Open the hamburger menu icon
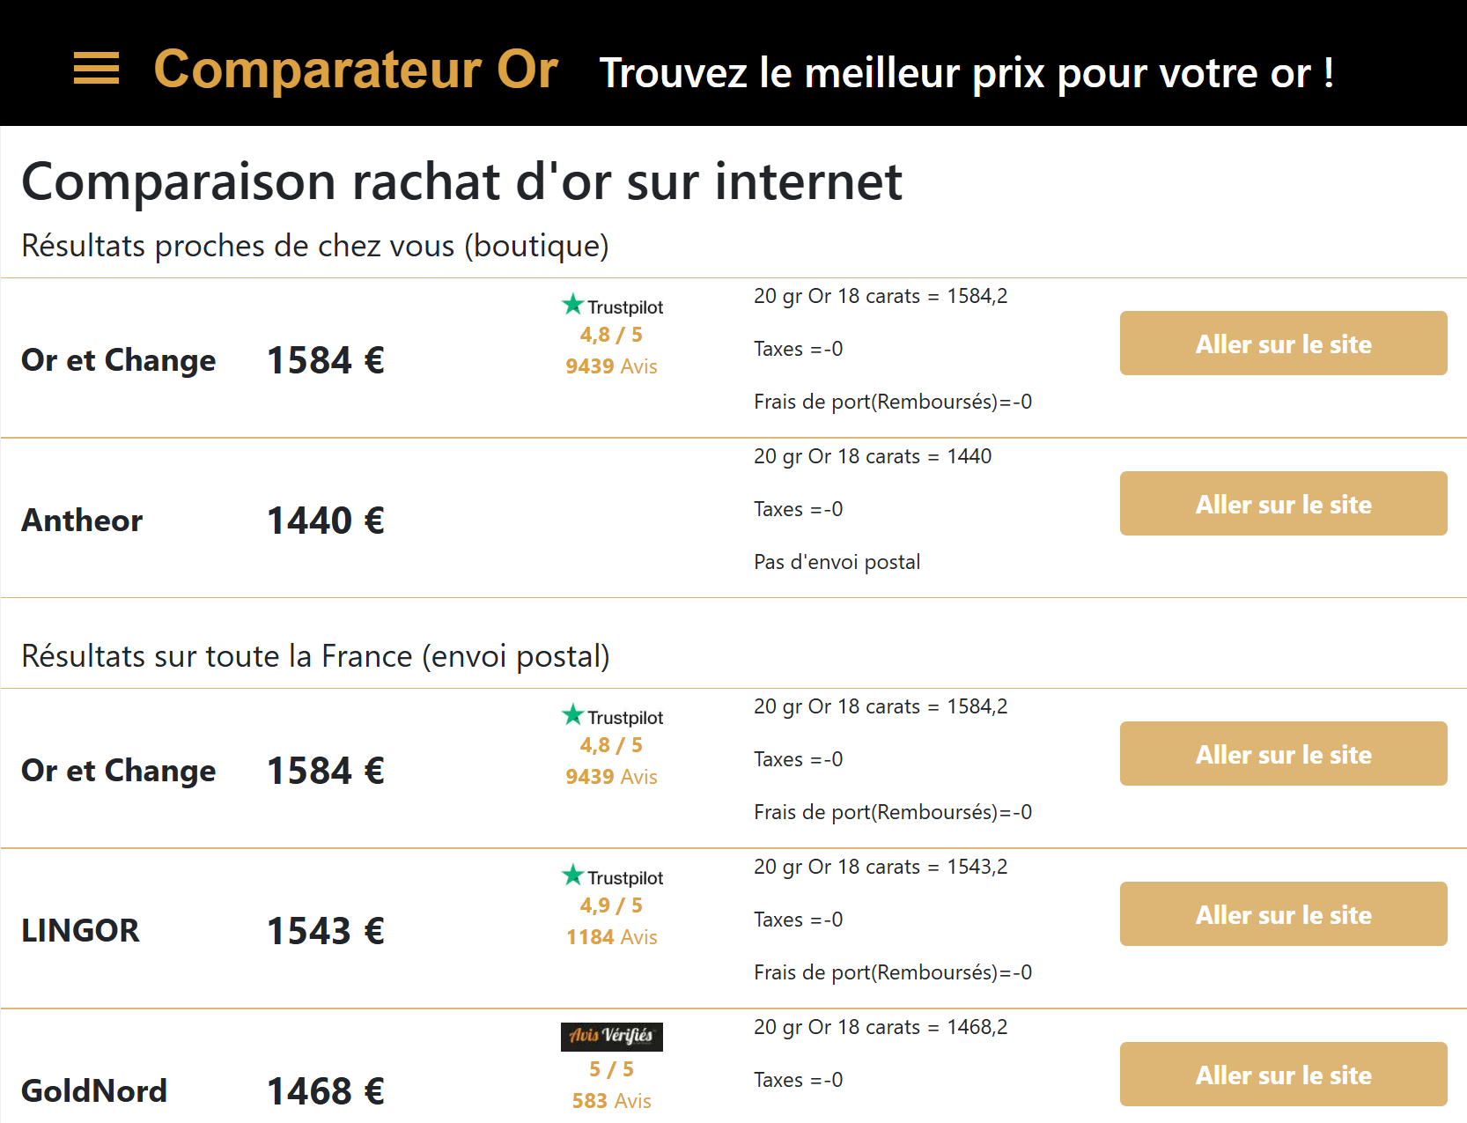The height and width of the screenshot is (1123, 1467). [x=96, y=69]
